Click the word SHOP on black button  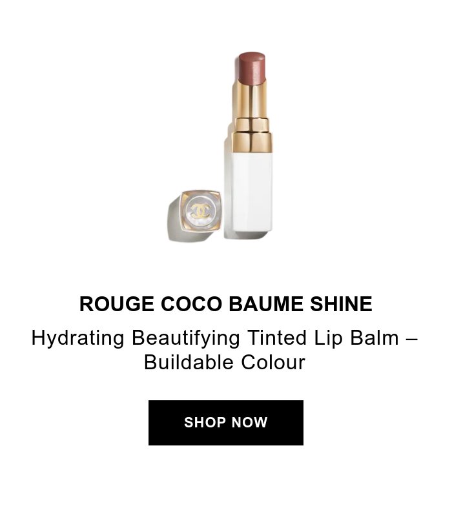pos(205,422)
